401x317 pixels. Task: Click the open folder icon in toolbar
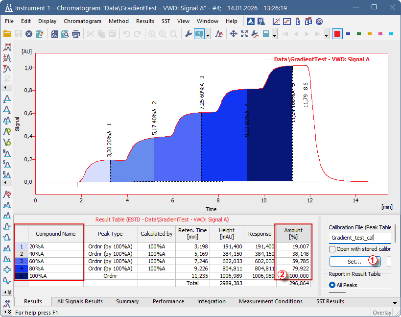[7, 34]
